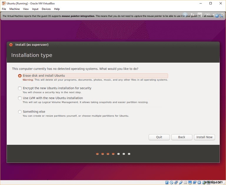Click the Quit button
226x185 pixels.
coord(159,137)
